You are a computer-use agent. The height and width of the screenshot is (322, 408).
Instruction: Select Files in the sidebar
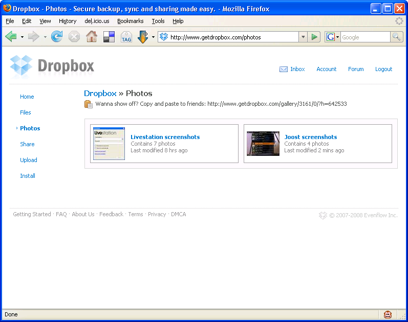[x=26, y=112]
